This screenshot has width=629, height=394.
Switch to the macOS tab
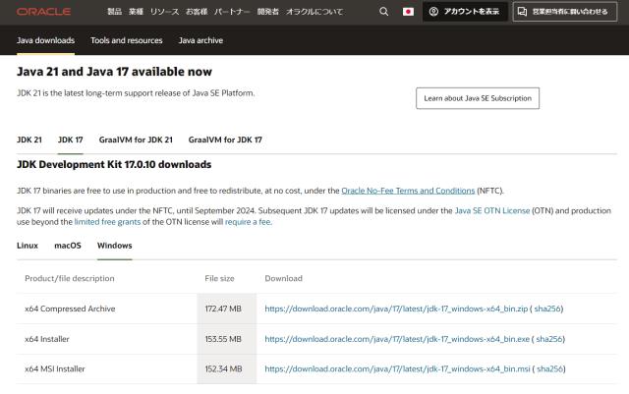[68, 246]
